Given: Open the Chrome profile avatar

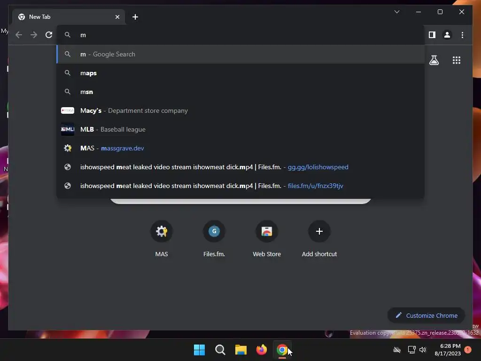Looking at the screenshot, I should point(447,35).
